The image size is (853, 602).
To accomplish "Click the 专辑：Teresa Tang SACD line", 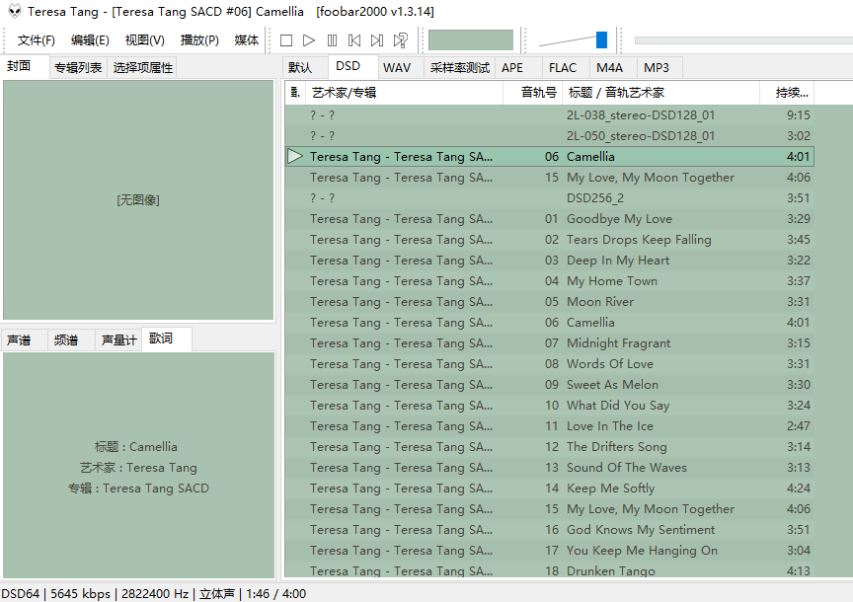I will click(x=138, y=489).
